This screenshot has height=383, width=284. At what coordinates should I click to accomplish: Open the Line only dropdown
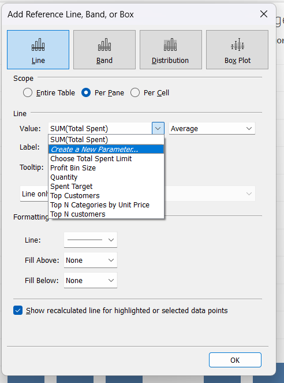(x=34, y=194)
